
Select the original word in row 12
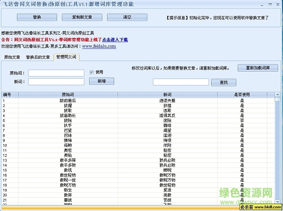tap(68, 155)
